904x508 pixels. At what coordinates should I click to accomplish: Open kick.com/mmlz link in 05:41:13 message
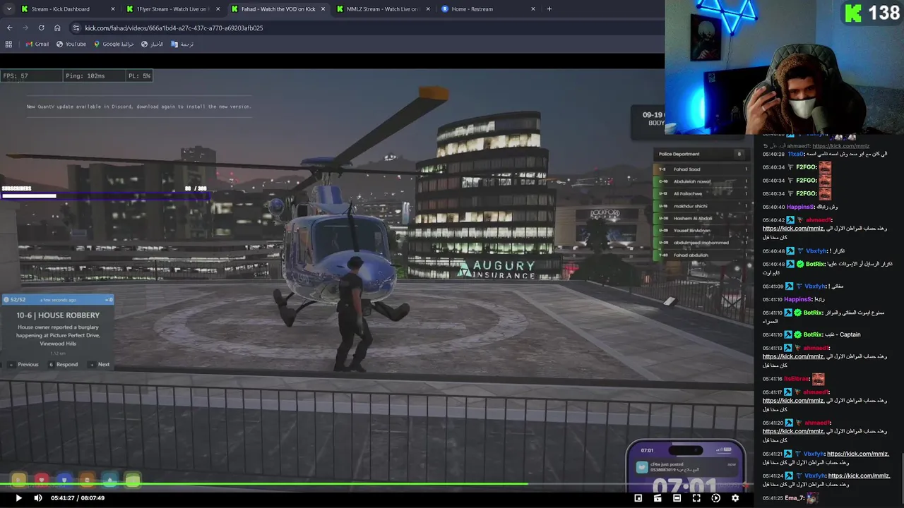pos(793,356)
